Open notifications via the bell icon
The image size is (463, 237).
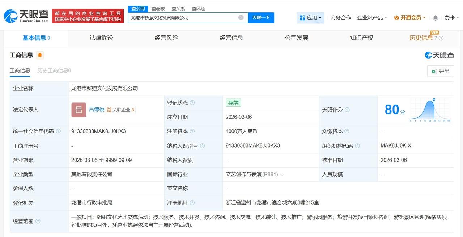point(435,17)
